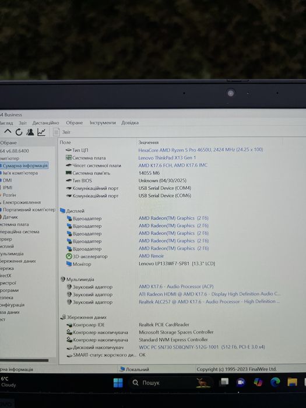Select Сумарна інформація in the tree
Viewport: 306px width, 408px height.
[x=24, y=166]
